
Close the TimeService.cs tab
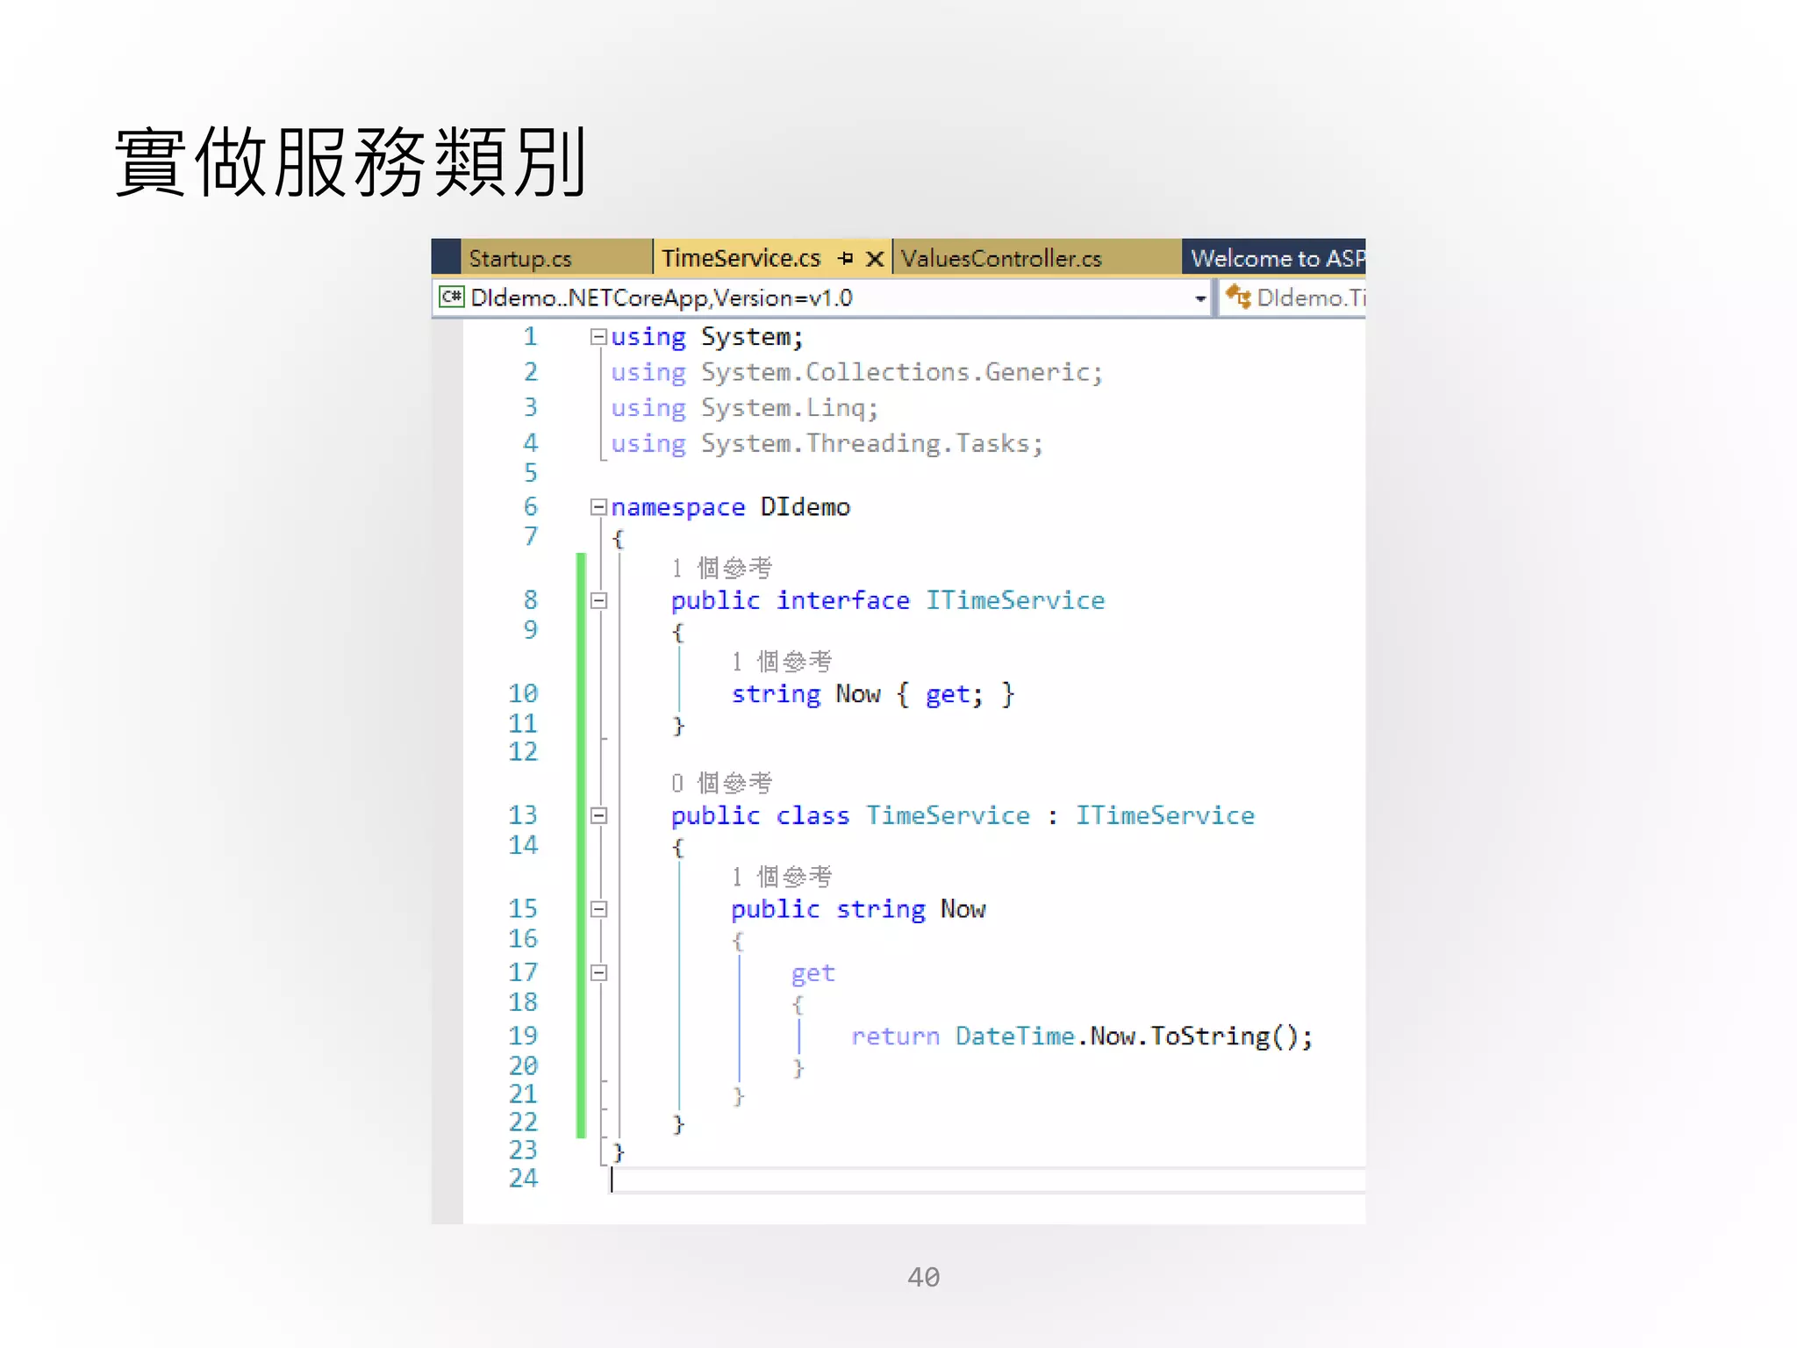[x=874, y=259]
